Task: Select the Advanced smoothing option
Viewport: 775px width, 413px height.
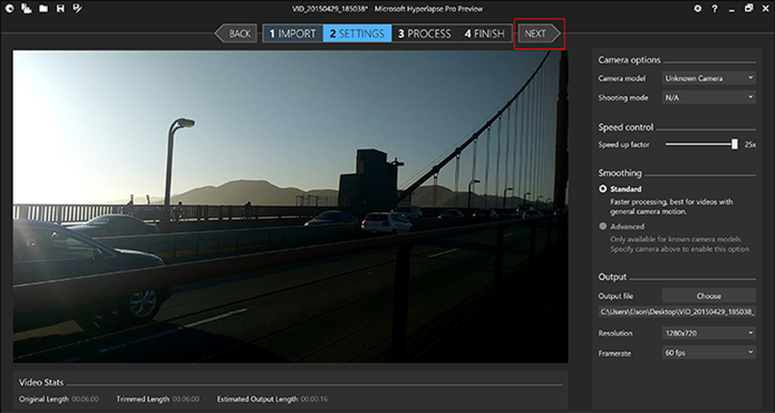Action: 621,226
